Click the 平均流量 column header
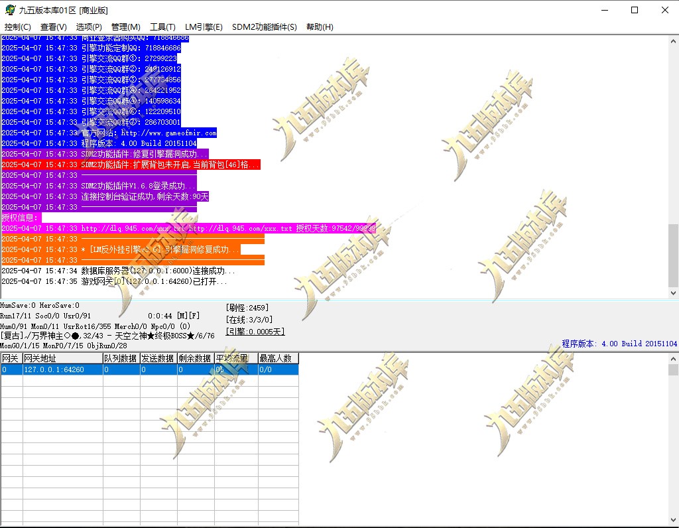Viewport: 679px width, 528px height. [236, 358]
